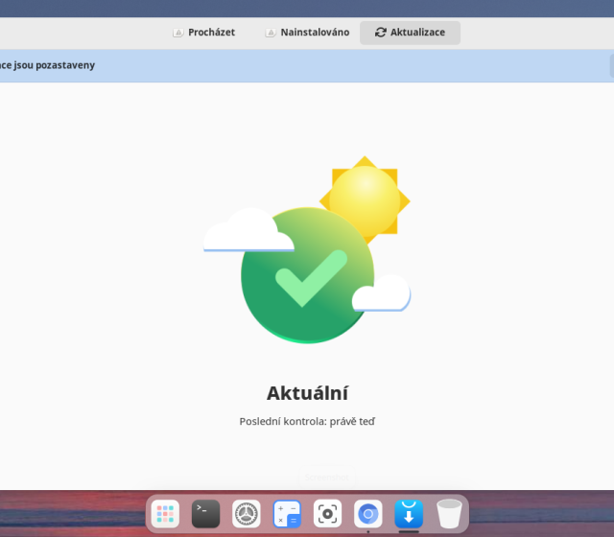Click the yellow sun graphic

(366, 197)
